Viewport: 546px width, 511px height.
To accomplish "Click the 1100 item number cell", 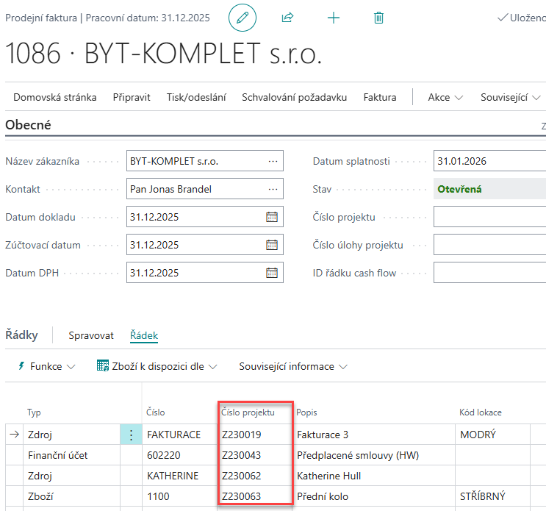I will tap(180, 496).
